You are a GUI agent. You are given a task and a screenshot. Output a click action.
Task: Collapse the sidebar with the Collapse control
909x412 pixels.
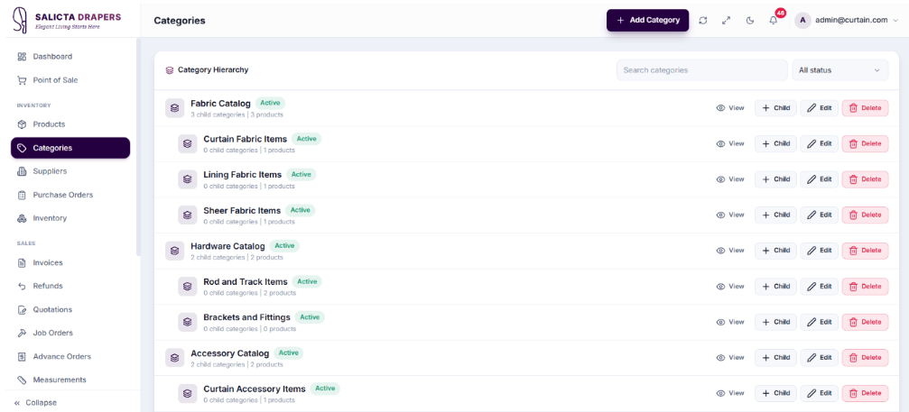36,403
